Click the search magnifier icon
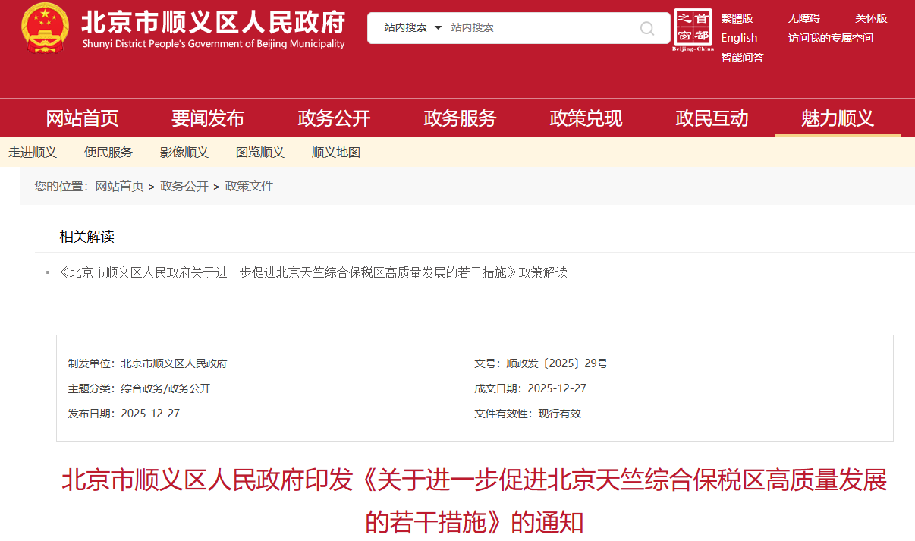This screenshot has width=915, height=541. pyautogui.click(x=646, y=28)
